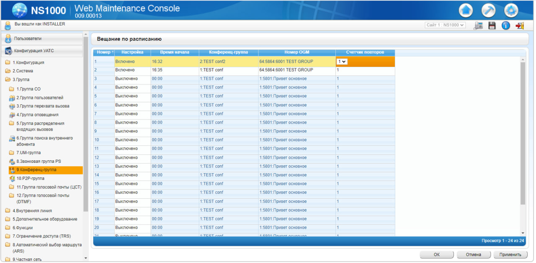The height and width of the screenshot is (263, 536).
Task: Click 1:TEST conf cell in row 15
Action: (228, 184)
